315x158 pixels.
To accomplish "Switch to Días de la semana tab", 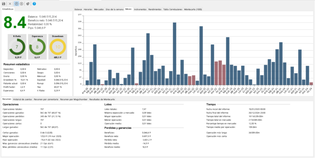I will pyautogui.click(x=115, y=10).
